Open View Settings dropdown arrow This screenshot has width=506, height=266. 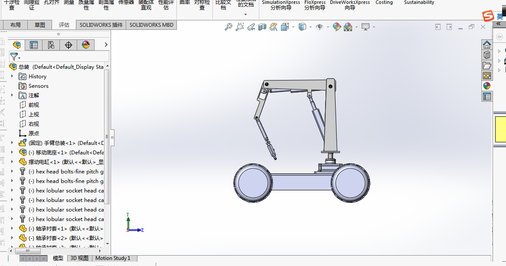click(x=374, y=27)
